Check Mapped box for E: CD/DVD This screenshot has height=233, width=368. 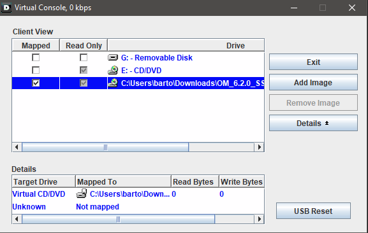tap(36, 70)
